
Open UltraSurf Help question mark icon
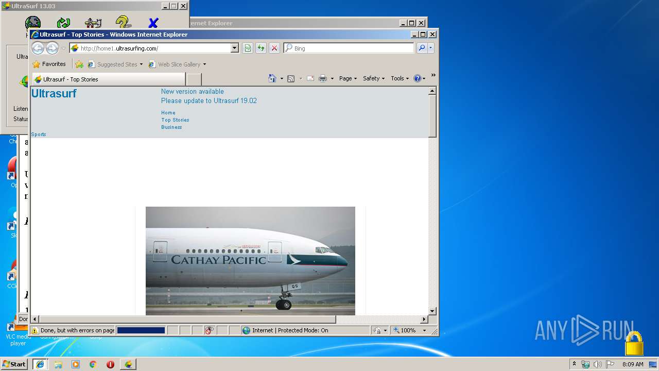click(x=123, y=22)
